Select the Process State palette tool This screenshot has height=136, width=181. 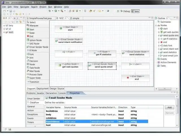pyautogui.click(x=35, y=75)
